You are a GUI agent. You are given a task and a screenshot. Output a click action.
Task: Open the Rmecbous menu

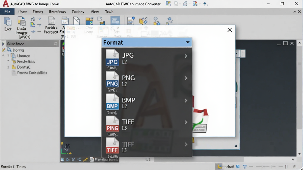coord(57,12)
